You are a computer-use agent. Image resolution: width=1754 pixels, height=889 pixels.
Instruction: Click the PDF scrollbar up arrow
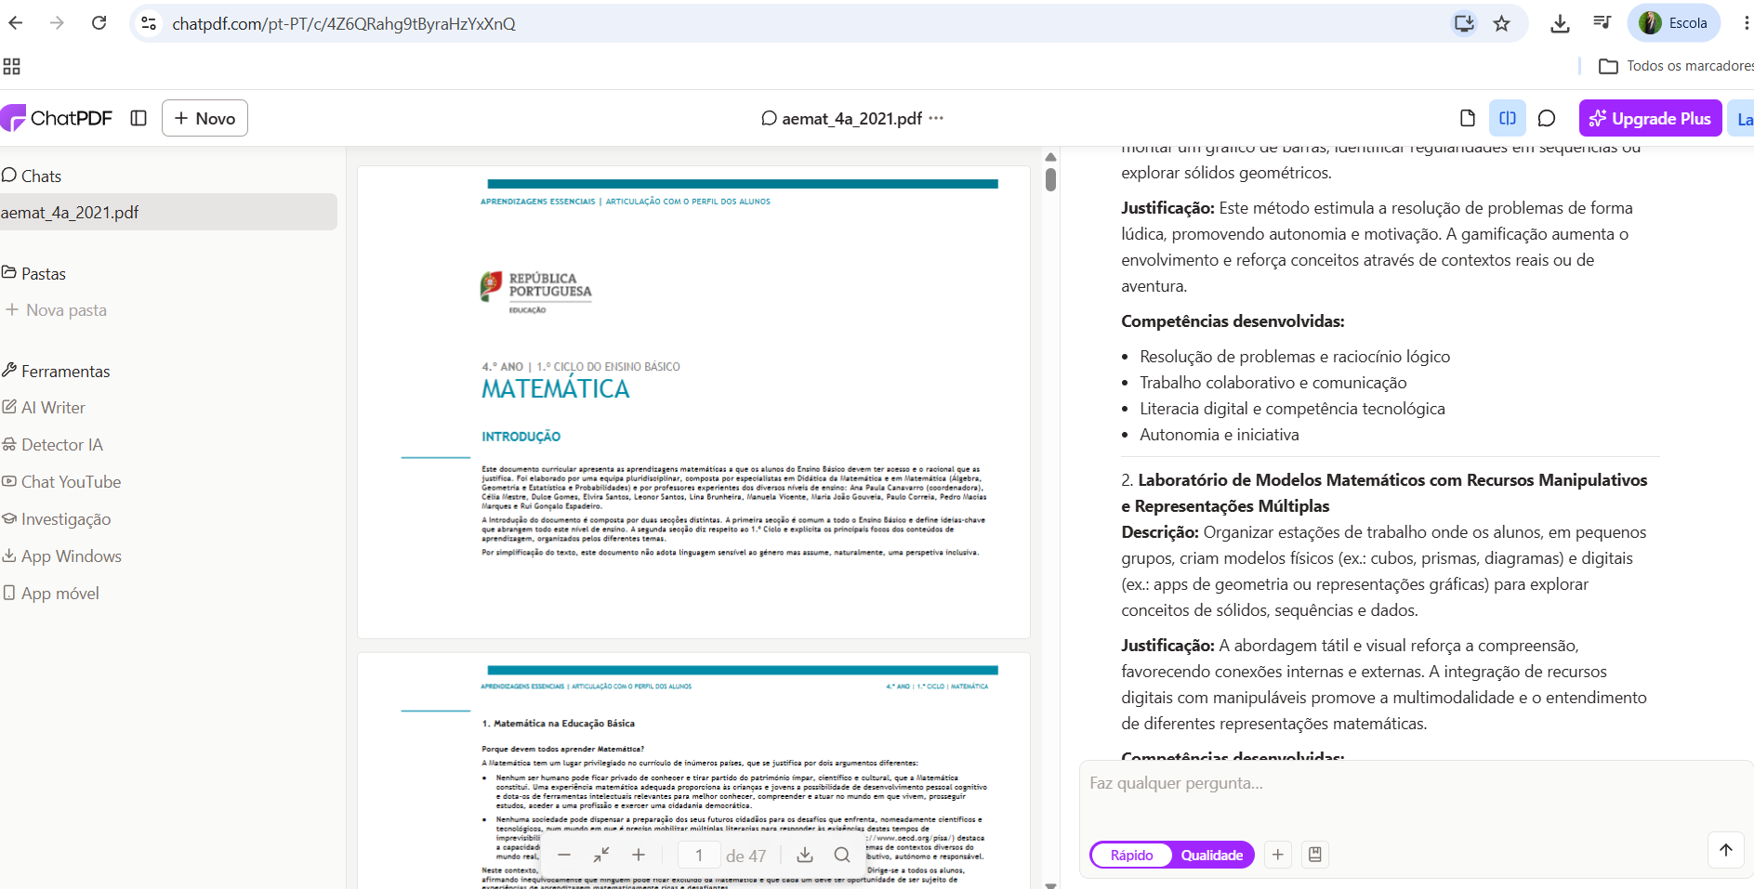tap(1050, 157)
